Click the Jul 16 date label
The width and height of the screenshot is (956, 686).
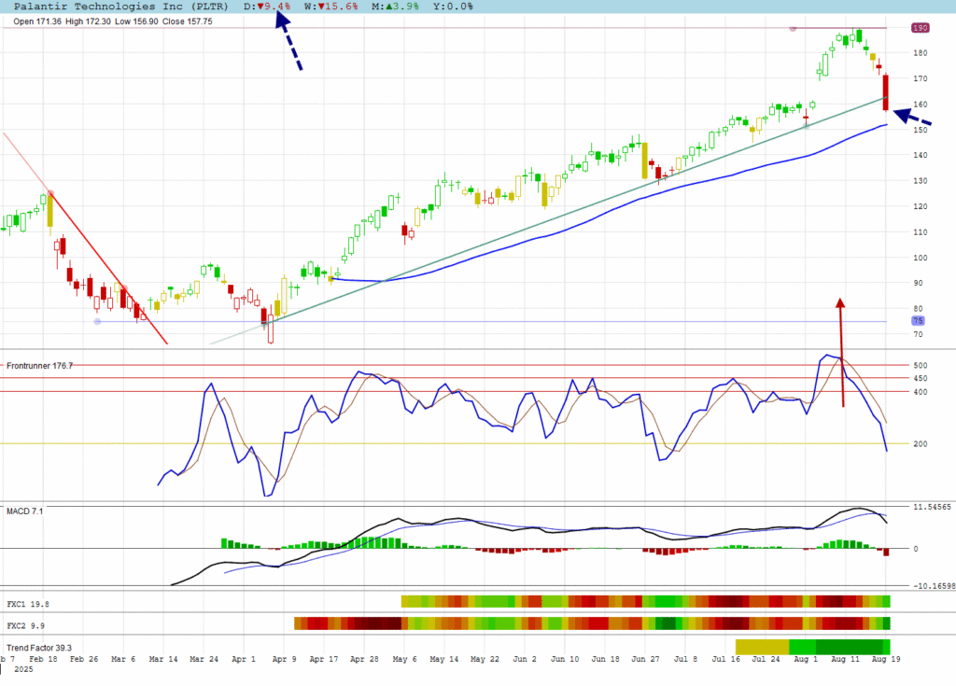pyautogui.click(x=726, y=659)
